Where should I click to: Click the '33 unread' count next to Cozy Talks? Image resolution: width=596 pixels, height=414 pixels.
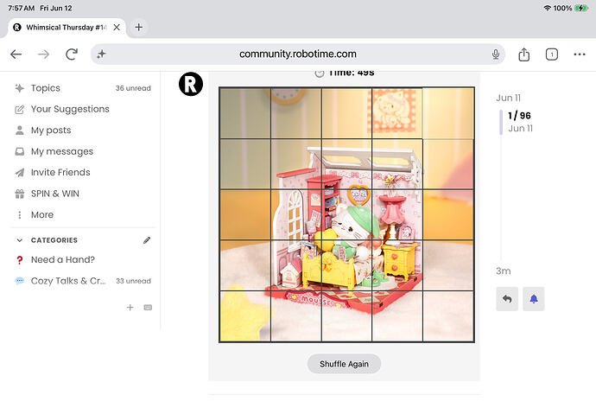(133, 281)
